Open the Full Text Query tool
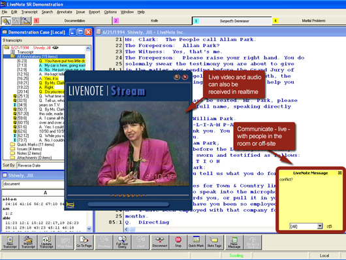Image resolution: width=346 pixels, height=260 pixels. tap(122, 242)
